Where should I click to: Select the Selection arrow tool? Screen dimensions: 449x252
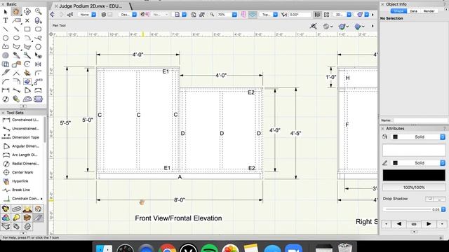pyautogui.click(x=6, y=12)
